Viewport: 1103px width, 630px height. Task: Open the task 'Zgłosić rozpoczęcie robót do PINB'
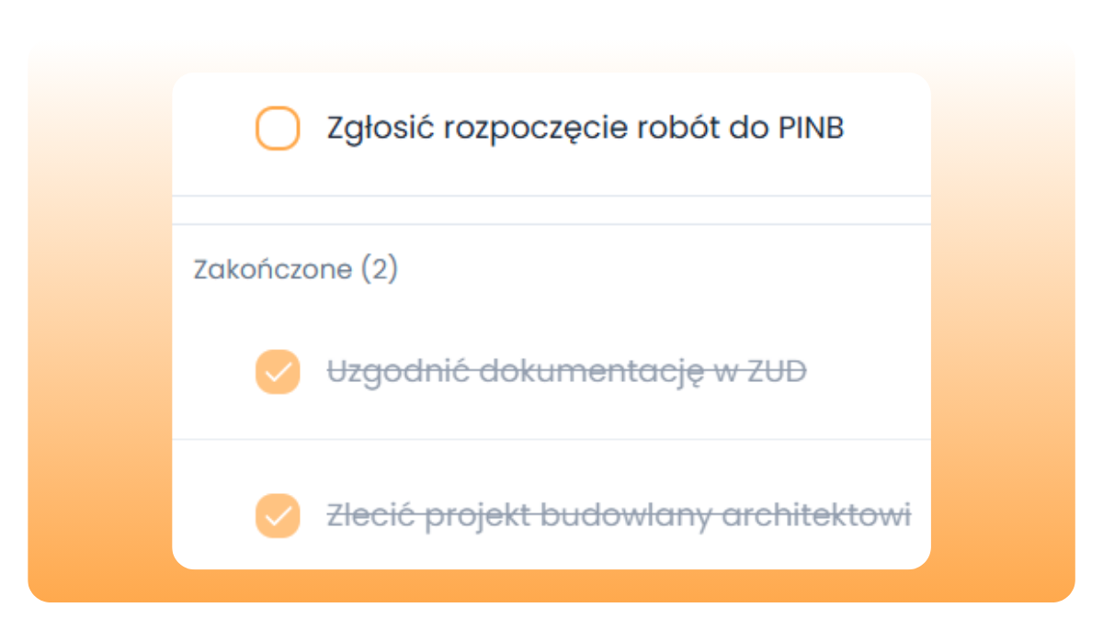coord(586,129)
